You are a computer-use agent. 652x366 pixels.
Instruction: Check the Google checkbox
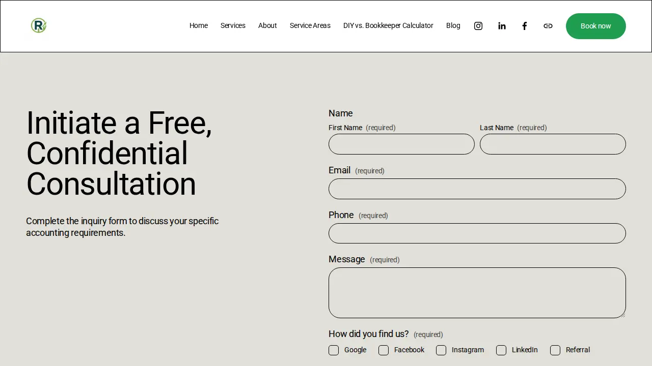334,350
